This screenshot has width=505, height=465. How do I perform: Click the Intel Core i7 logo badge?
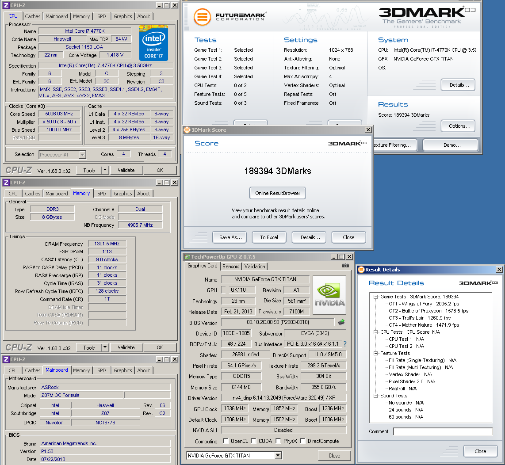click(153, 43)
